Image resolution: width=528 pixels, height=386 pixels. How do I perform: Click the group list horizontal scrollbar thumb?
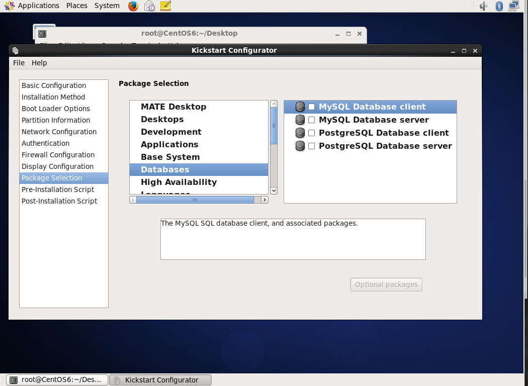point(195,200)
